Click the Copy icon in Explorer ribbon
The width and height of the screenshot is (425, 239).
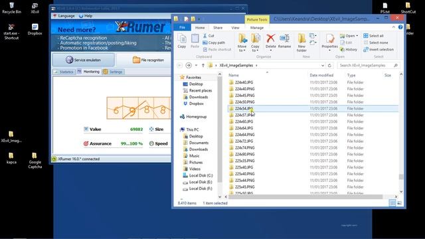(x=182, y=41)
